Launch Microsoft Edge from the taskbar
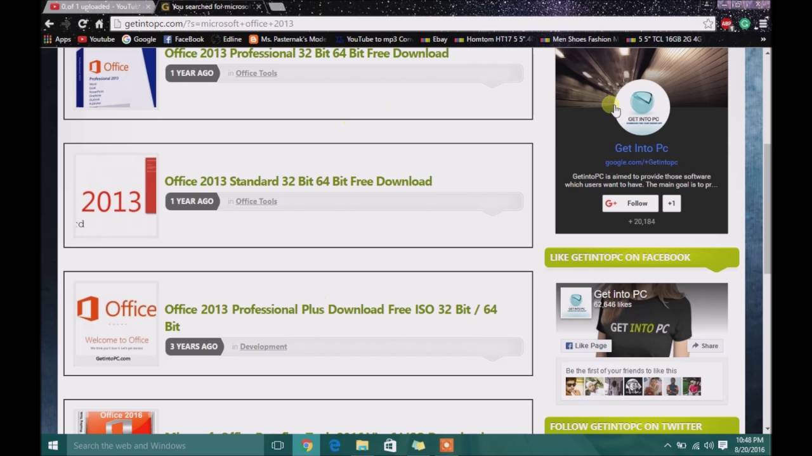This screenshot has width=812, height=456. tap(335, 445)
